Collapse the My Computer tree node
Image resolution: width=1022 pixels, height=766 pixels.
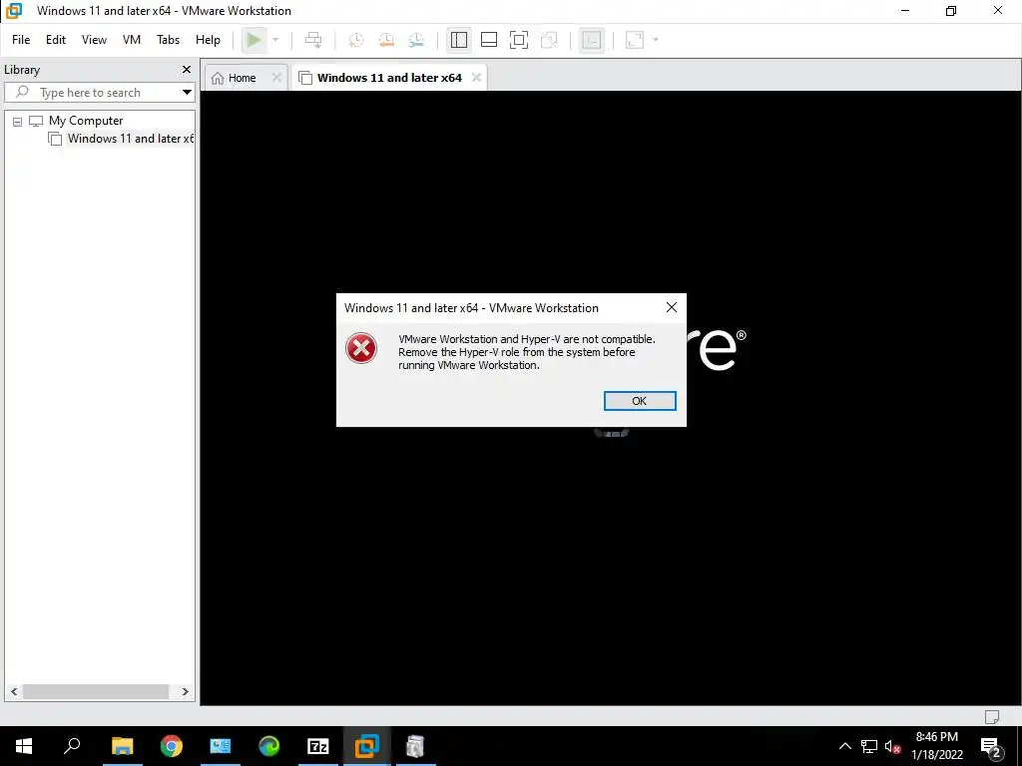(18, 121)
